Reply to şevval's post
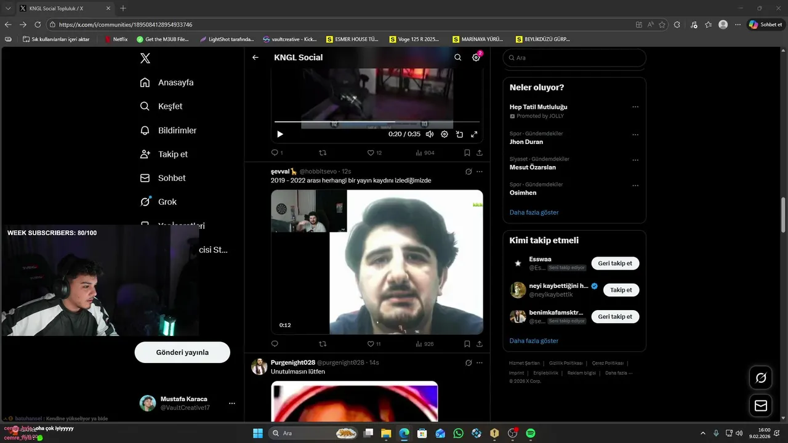 coord(275,344)
